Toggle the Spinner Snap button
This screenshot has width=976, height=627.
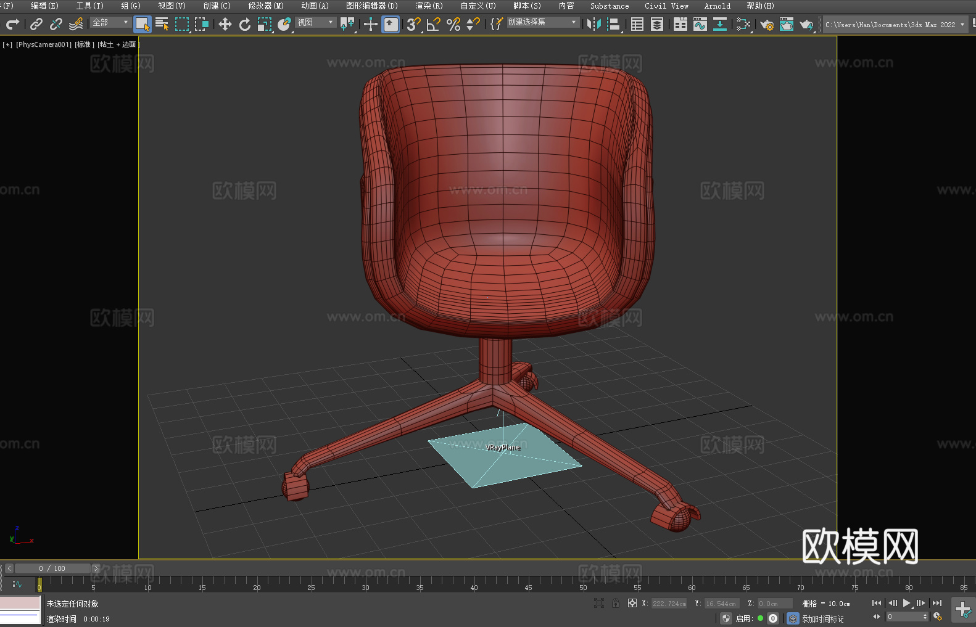473,24
